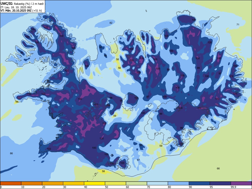
Task: Click the 'VT: Mán. 20.10.2025 09Z (+51 h)' line
Action: coord(21,11)
